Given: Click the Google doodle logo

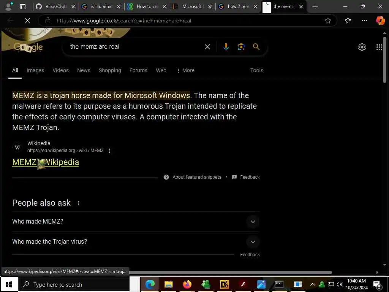Looking at the screenshot, I should click(x=28, y=47).
